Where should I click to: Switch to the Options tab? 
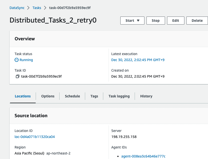[x=48, y=96]
